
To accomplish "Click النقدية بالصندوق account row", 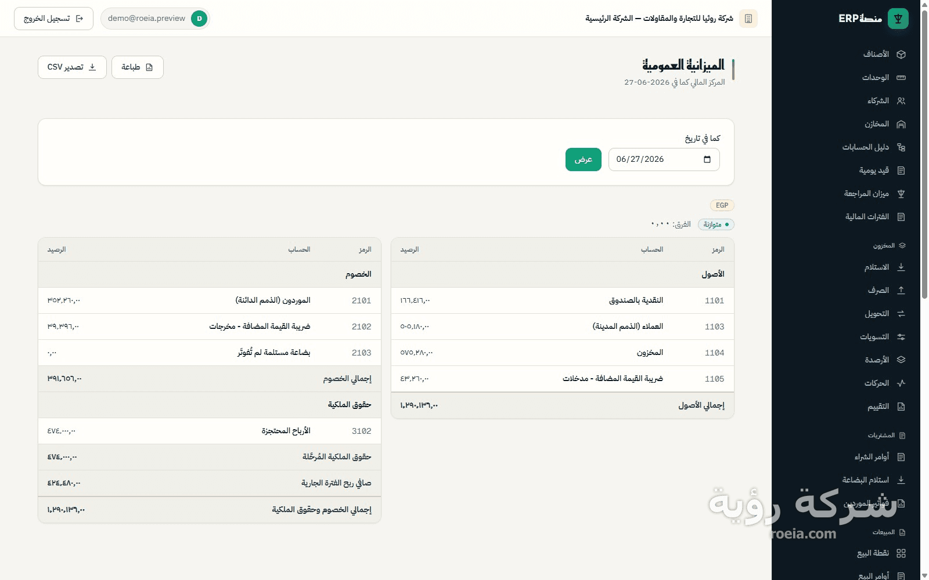I will [x=563, y=300].
